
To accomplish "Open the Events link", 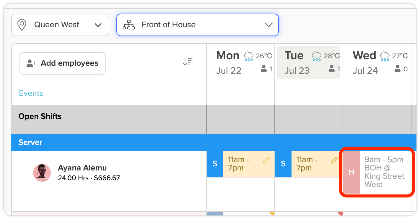I will tap(31, 93).
